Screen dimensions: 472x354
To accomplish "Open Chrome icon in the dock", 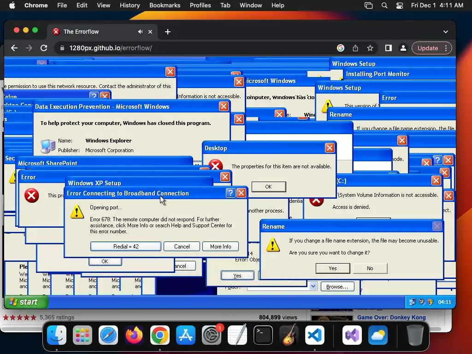I will pos(160,335).
